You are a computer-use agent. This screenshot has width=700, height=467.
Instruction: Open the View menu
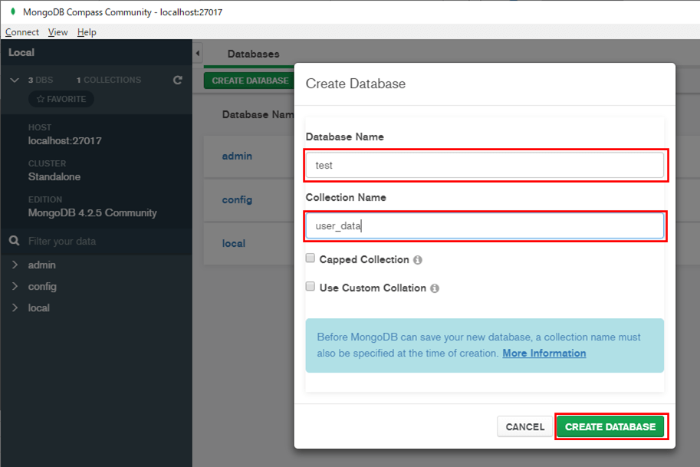tap(58, 32)
